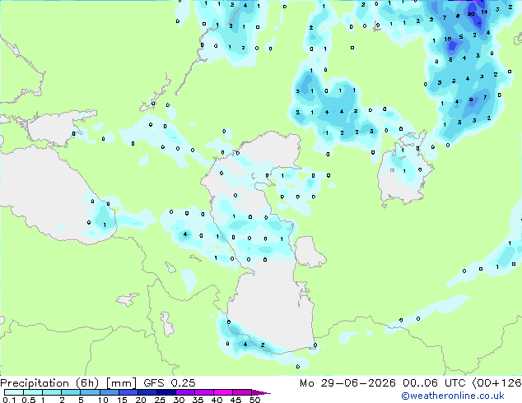
Task: Click the '0.5' legend scale label
Action: click(29, 400)
